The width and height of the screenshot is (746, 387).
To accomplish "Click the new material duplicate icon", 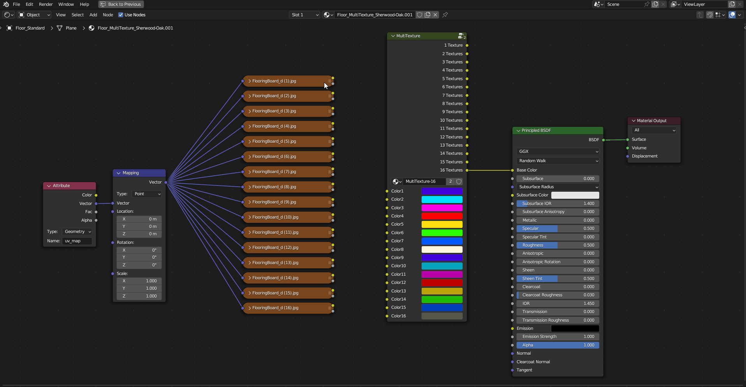I will 428,15.
